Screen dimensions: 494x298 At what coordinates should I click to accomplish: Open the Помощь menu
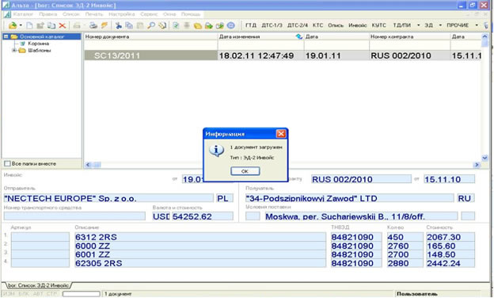pos(191,14)
